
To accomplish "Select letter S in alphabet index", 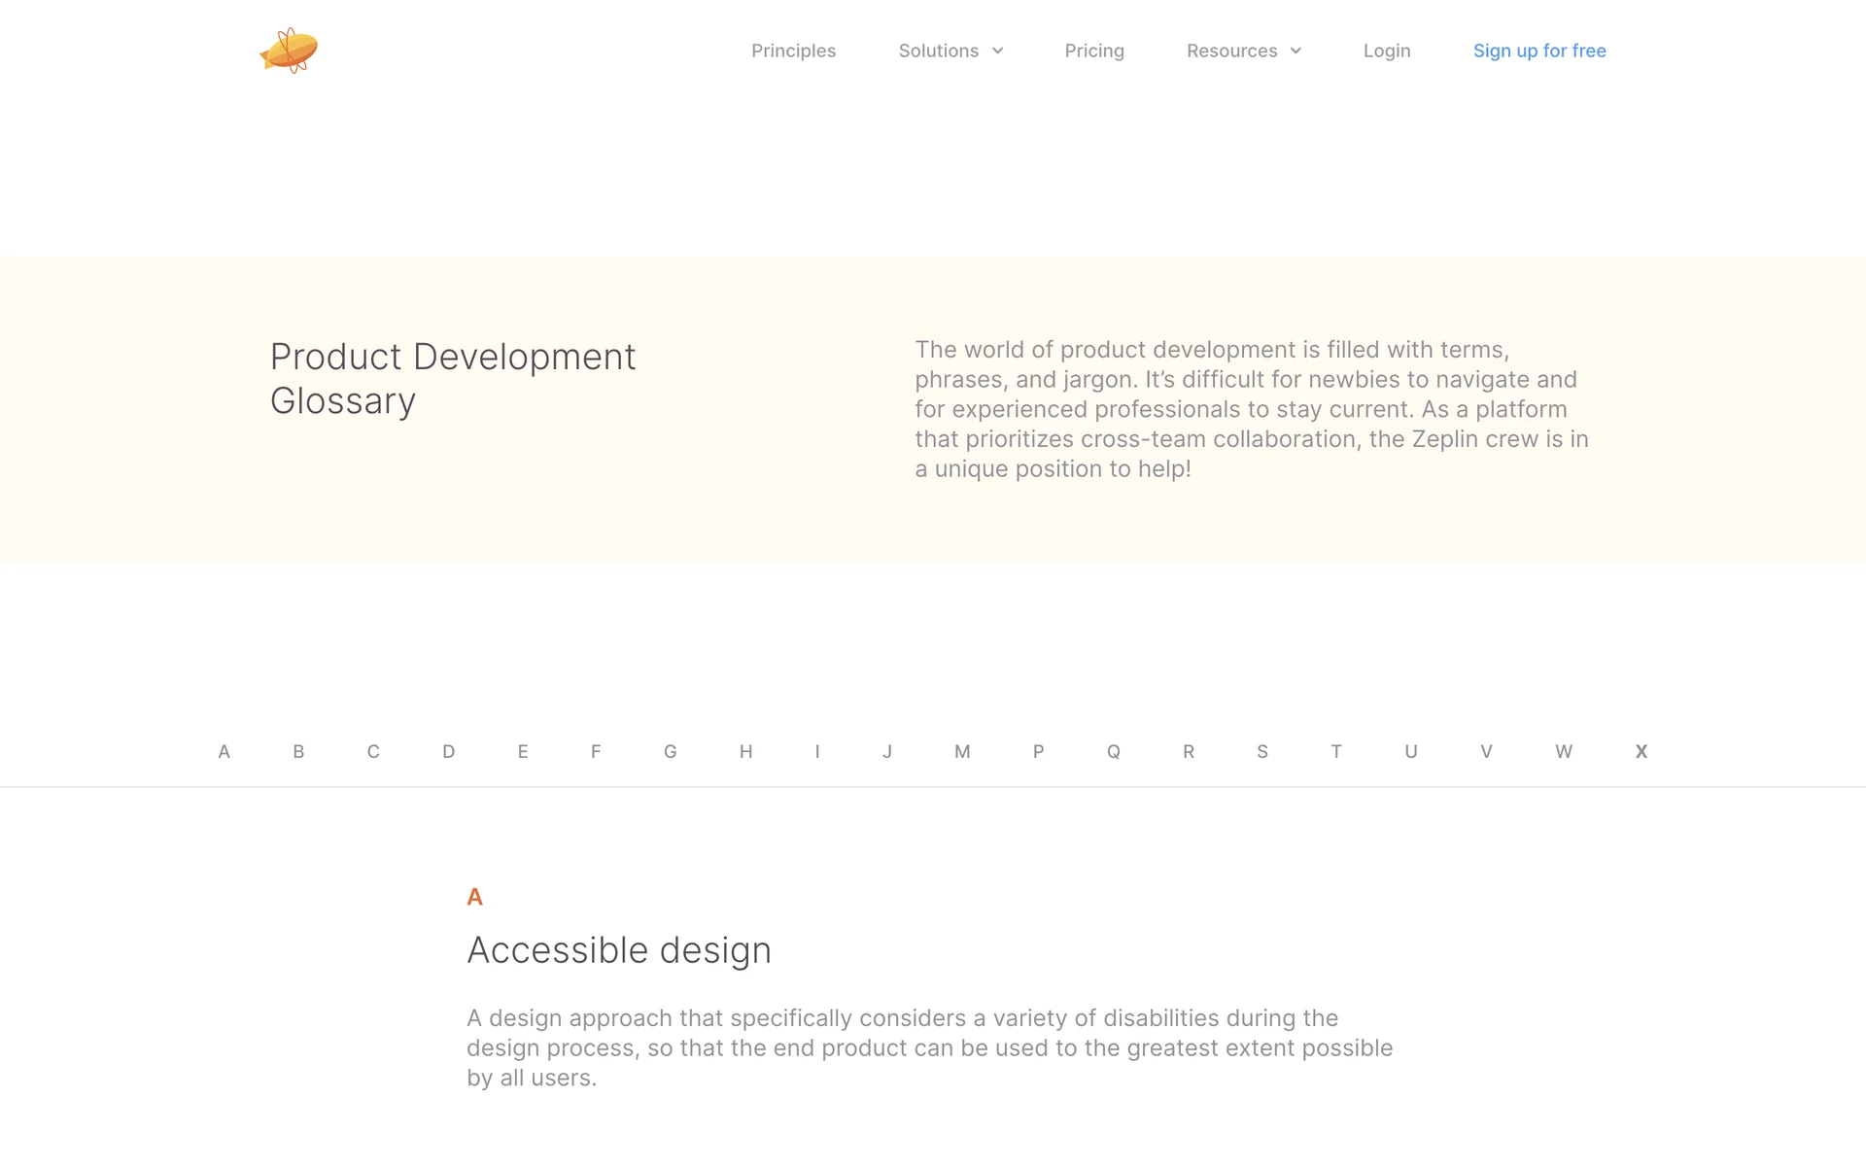I will tap(1261, 751).
